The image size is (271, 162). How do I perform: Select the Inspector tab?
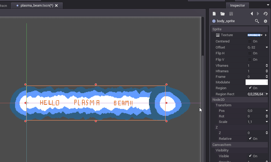(x=237, y=6)
